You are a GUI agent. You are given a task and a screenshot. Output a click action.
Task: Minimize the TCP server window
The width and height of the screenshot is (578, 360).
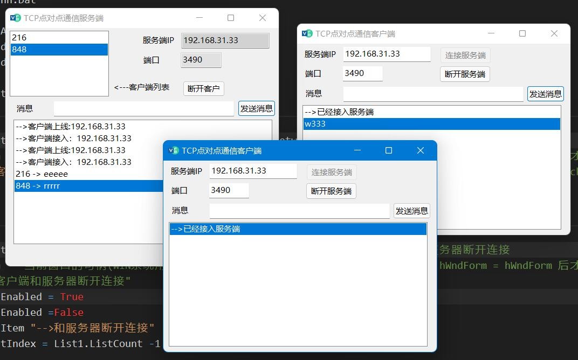(199, 18)
